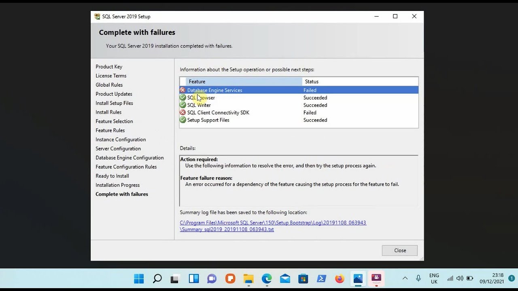Viewport: 518px width, 291px height.
Task: Click the Succeeded status of Setup Support Files
Action: [315, 120]
